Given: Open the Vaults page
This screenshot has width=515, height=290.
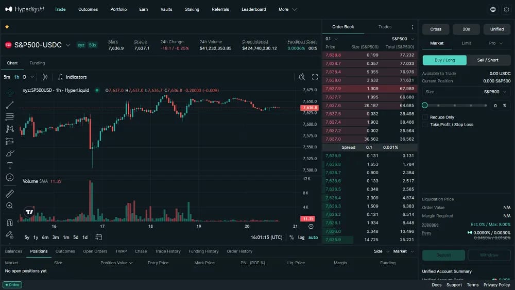Looking at the screenshot, I should (166, 9).
